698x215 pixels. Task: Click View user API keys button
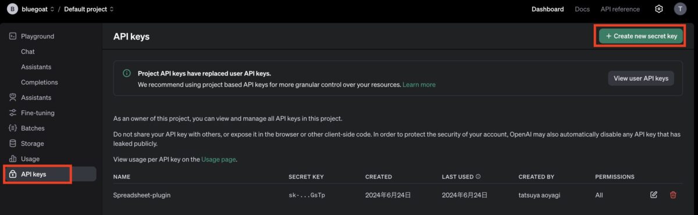coord(641,78)
